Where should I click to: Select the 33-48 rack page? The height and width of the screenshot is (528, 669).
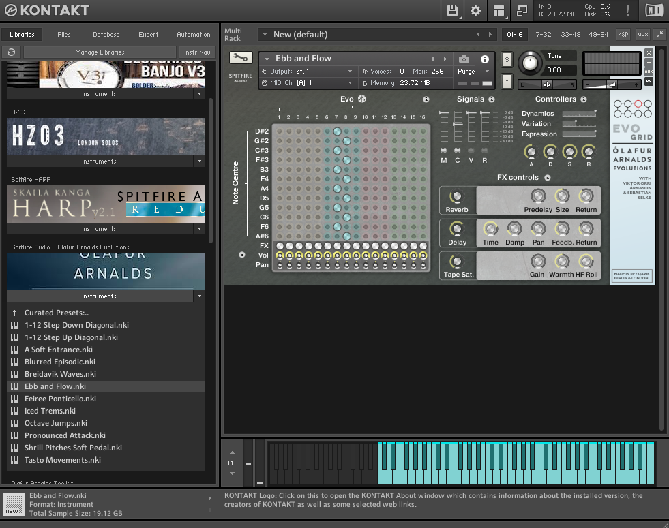point(570,35)
